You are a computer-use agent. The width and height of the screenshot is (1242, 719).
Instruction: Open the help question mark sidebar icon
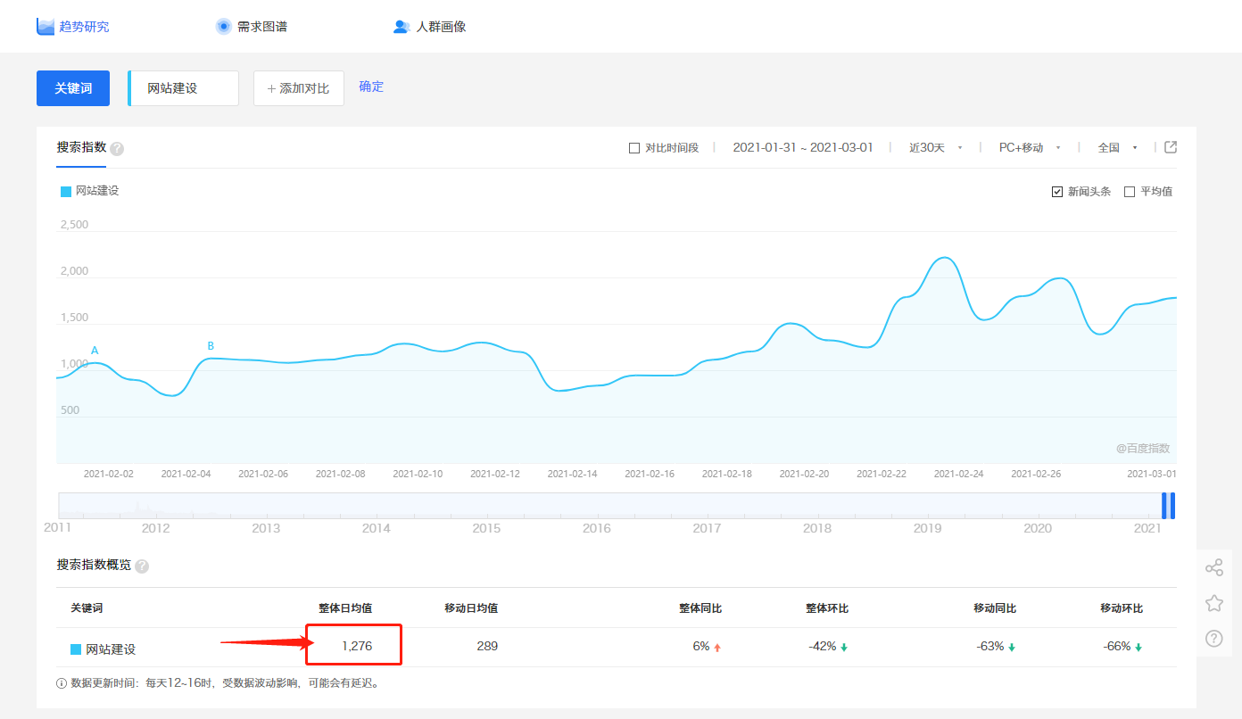(x=1213, y=638)
